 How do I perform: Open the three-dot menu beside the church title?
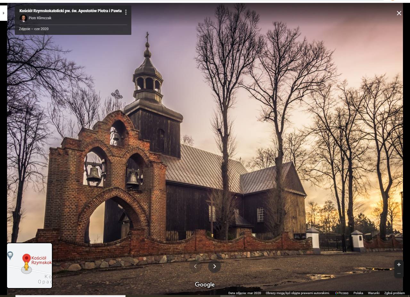point(126,12)
